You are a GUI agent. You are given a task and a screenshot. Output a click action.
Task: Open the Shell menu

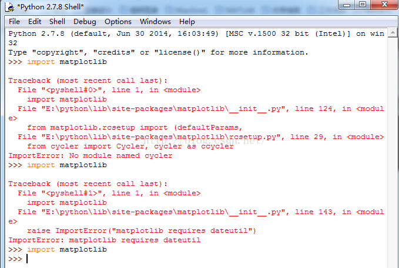click(57, 22)
